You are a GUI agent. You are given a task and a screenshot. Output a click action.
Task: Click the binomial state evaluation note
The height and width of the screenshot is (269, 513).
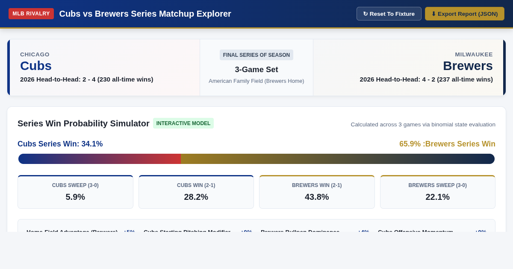click(x=423, y=125)
